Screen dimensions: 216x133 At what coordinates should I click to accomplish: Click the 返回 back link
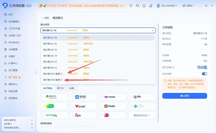(45, 18)
